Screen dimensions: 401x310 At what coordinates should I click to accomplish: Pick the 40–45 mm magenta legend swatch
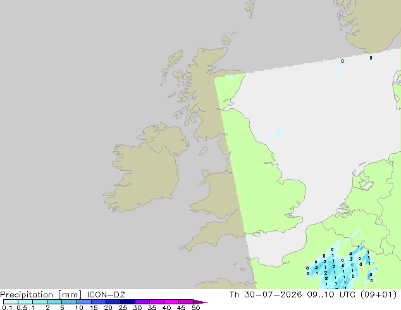171,302
